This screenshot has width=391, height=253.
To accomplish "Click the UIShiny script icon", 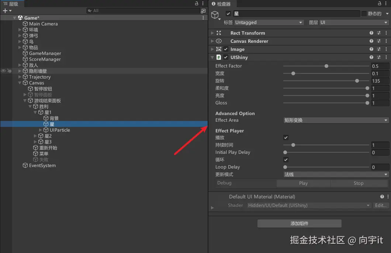I will point(219,57).
